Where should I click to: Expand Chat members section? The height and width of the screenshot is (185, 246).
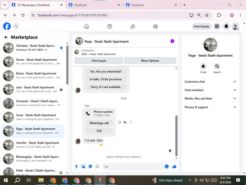click(210, 90)
